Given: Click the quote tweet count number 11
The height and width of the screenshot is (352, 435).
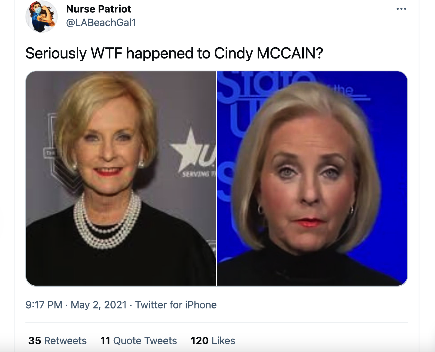Looking at the screenshot, I should pos(105,341).
